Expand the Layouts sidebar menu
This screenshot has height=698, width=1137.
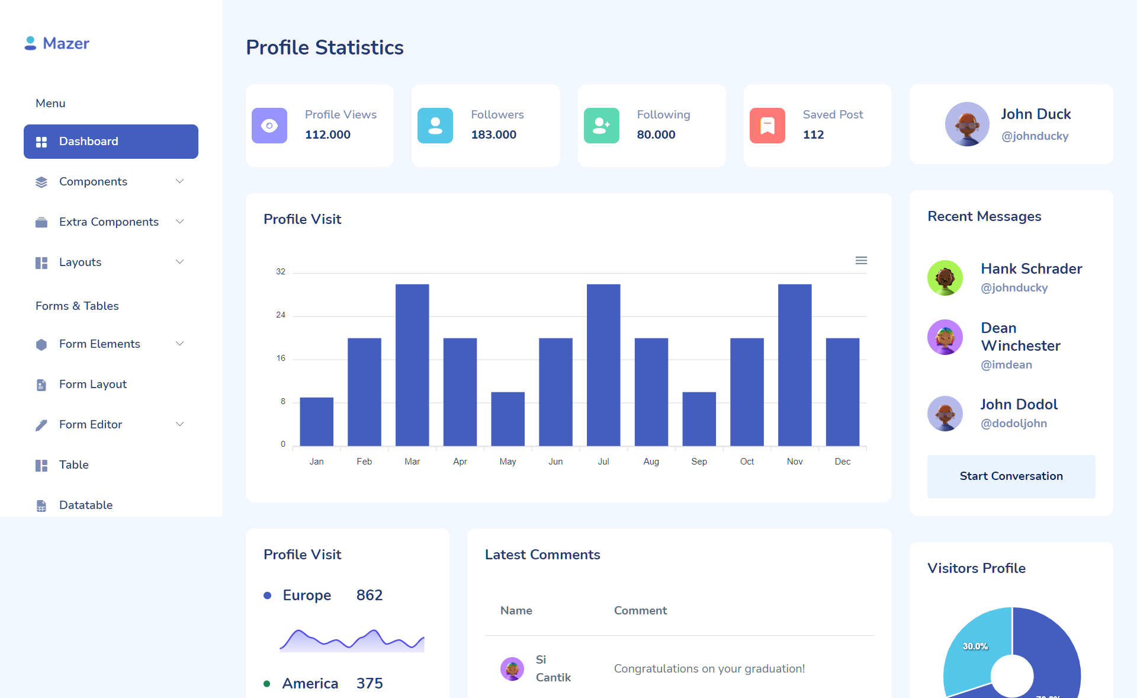[x=111, y=262]
